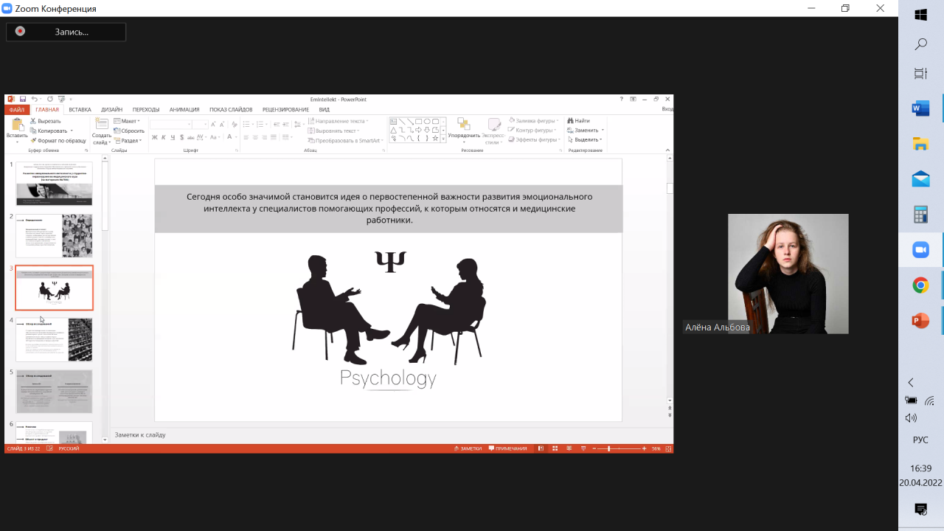
Task: Toggle Comments (Примечания) pane in status bar
Action: (x=508, y=448)
